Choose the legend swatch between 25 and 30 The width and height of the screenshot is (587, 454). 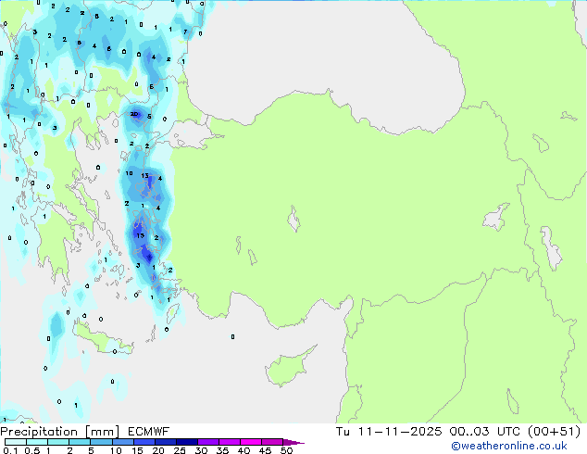click(x=186, y=442)
